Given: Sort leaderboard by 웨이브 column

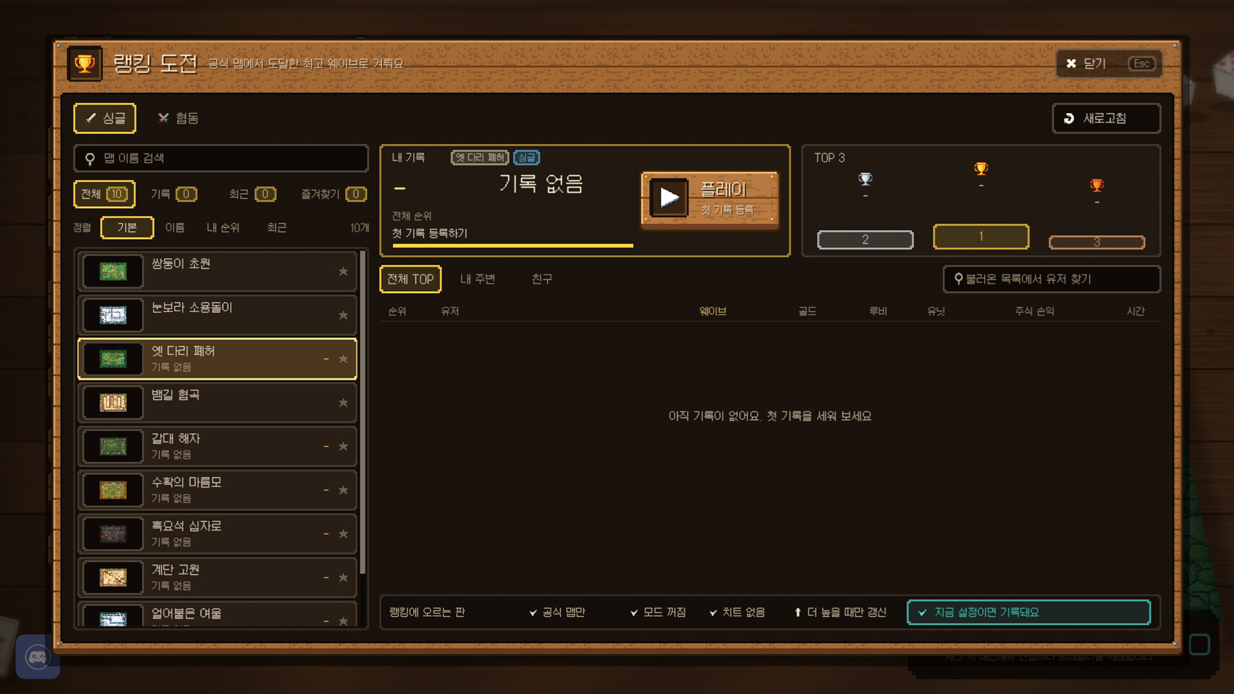Looking at the screenshot, I should pyautogui.click(x=713, y=311).
